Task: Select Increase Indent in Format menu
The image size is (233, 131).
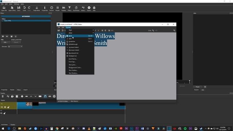Action: coord(80,47)
